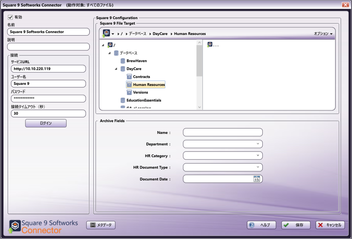Click the 接続タイムアウト field

coord(48,113)
